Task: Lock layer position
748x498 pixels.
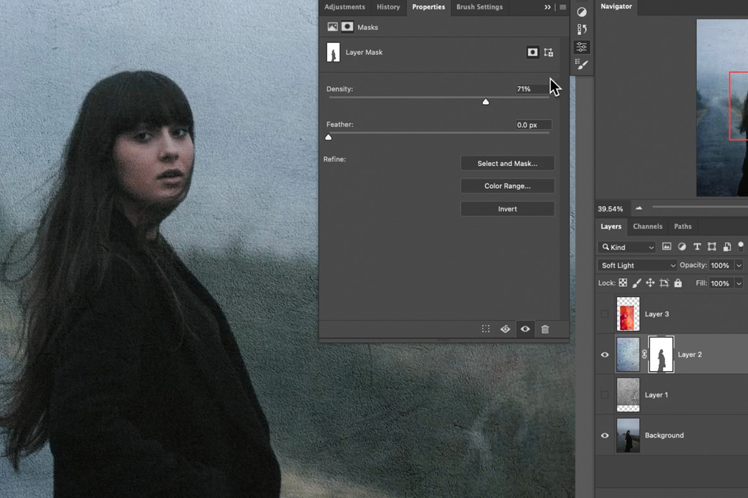Action: tap(650, 283)
